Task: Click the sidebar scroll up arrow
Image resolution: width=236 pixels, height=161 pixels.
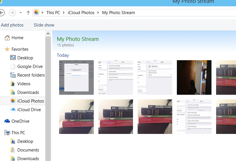Action: pyautogui.click(x=48, y=34)
